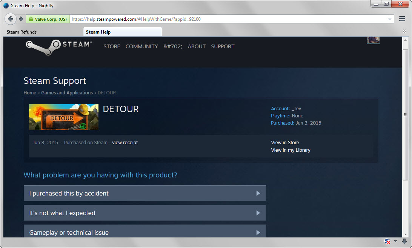
Task: Click the Valve Corp. (US) site identity lock
Action: [48, 19]
